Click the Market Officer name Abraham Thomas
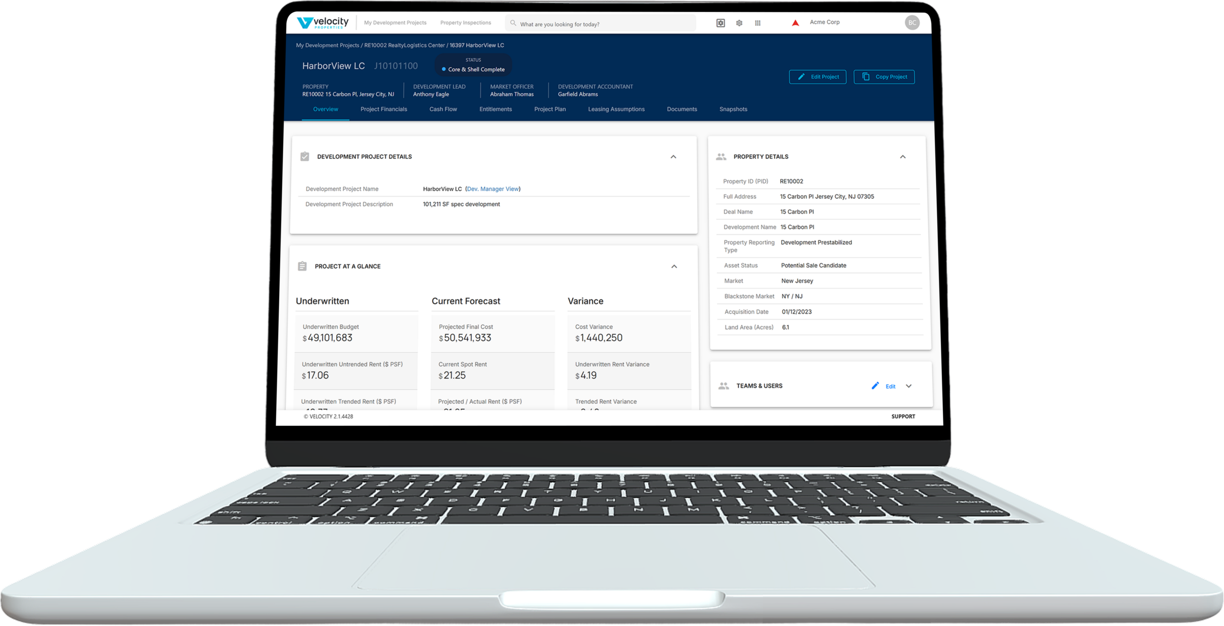This screenshot has height=626, width=1224. pyautogui.click(x=512, y=95)
